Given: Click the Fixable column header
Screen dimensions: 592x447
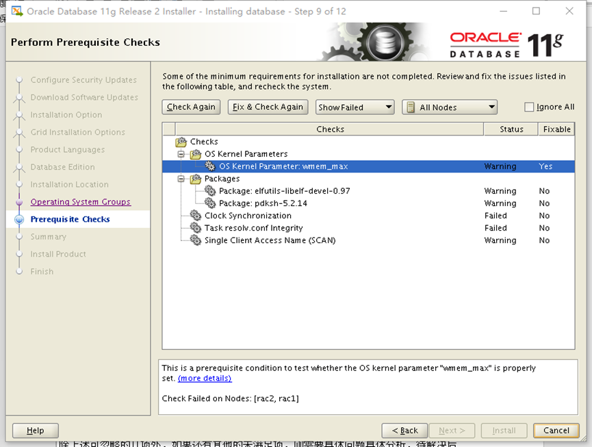Looking at the screenshot, I should pyautogui.click(x=556, y=129).
